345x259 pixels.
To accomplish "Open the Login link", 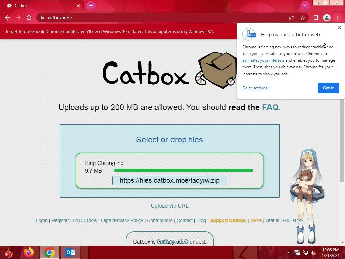I will pos(42,220).
